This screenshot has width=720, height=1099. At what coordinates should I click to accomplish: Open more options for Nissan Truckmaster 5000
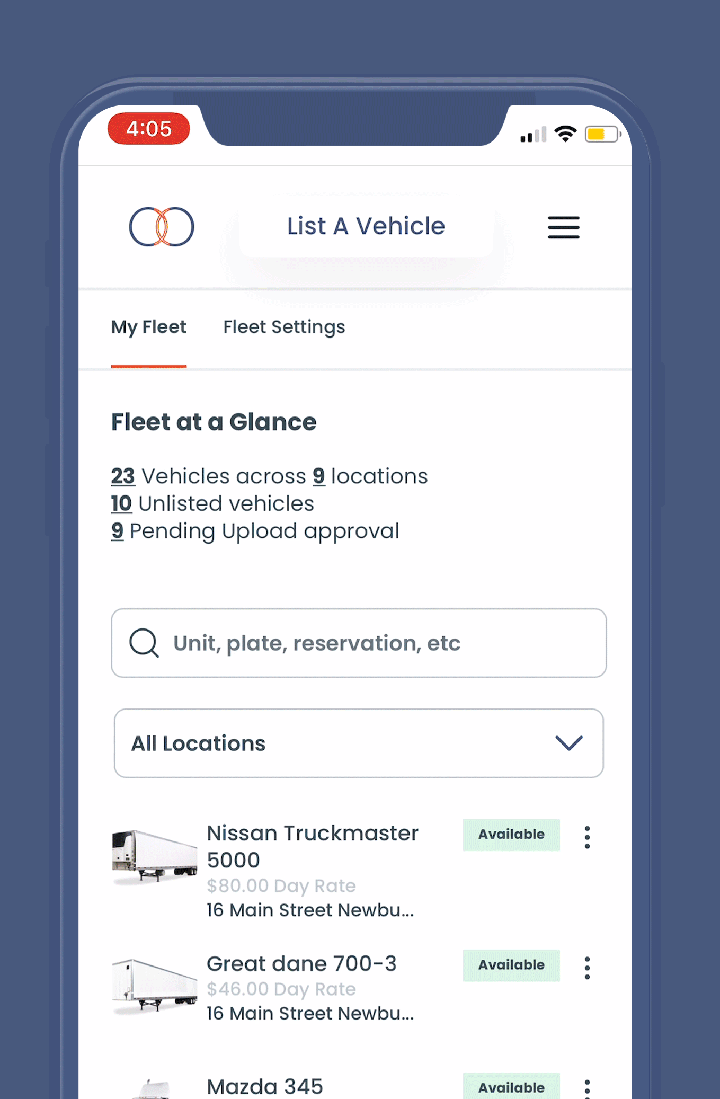(587, 837)
